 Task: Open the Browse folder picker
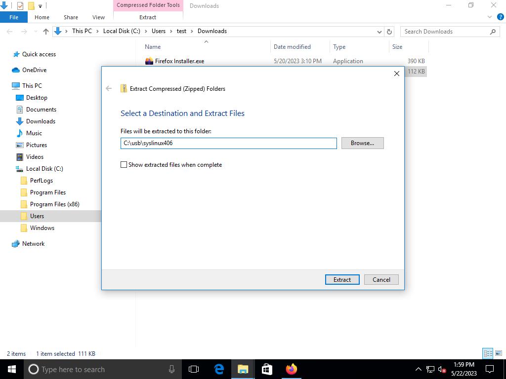tap(362, 143)
